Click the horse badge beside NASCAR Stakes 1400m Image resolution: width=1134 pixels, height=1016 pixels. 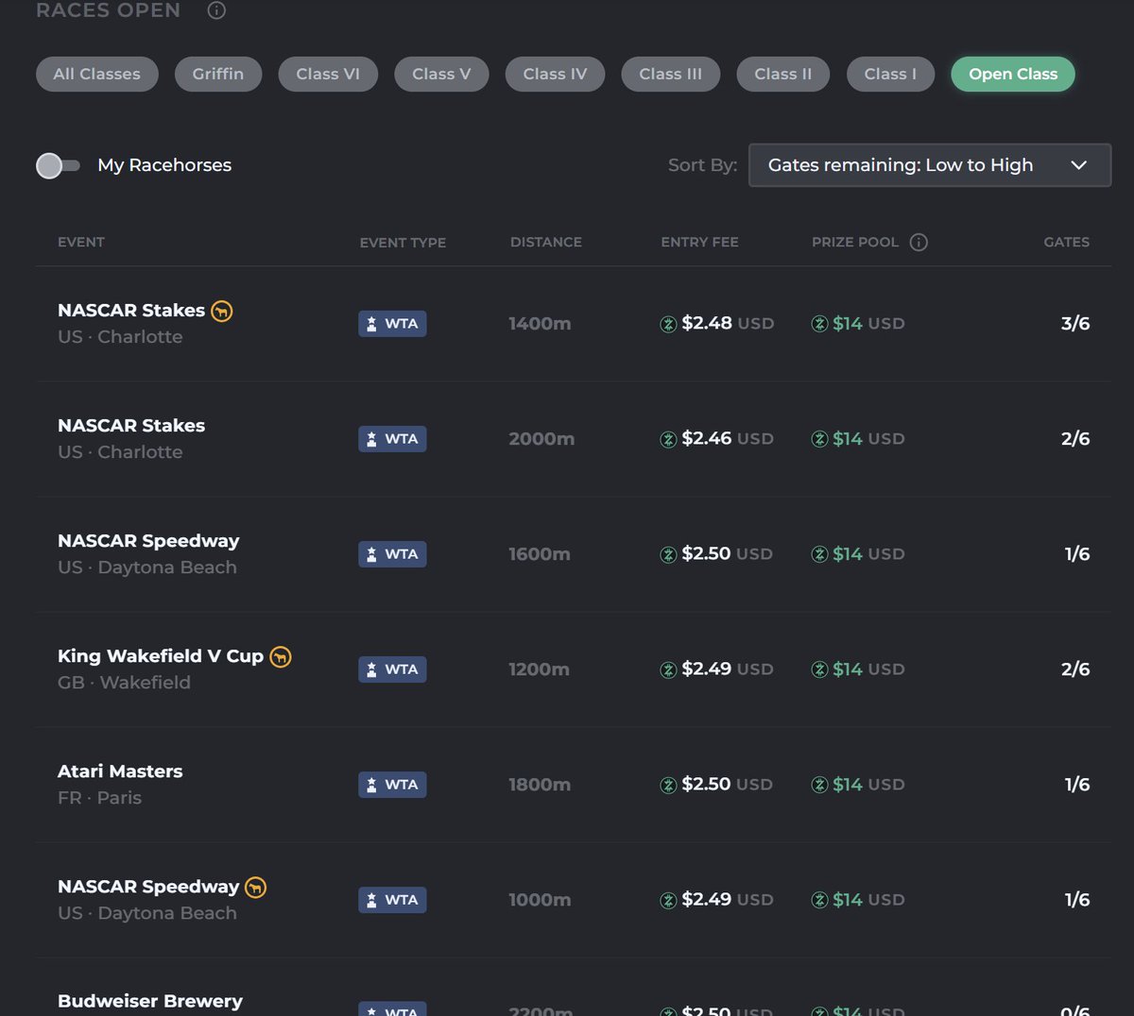click(x=222, y=311)
